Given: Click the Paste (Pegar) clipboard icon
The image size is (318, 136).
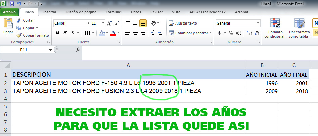Looking at the screenshot, I should coord(8,23).
